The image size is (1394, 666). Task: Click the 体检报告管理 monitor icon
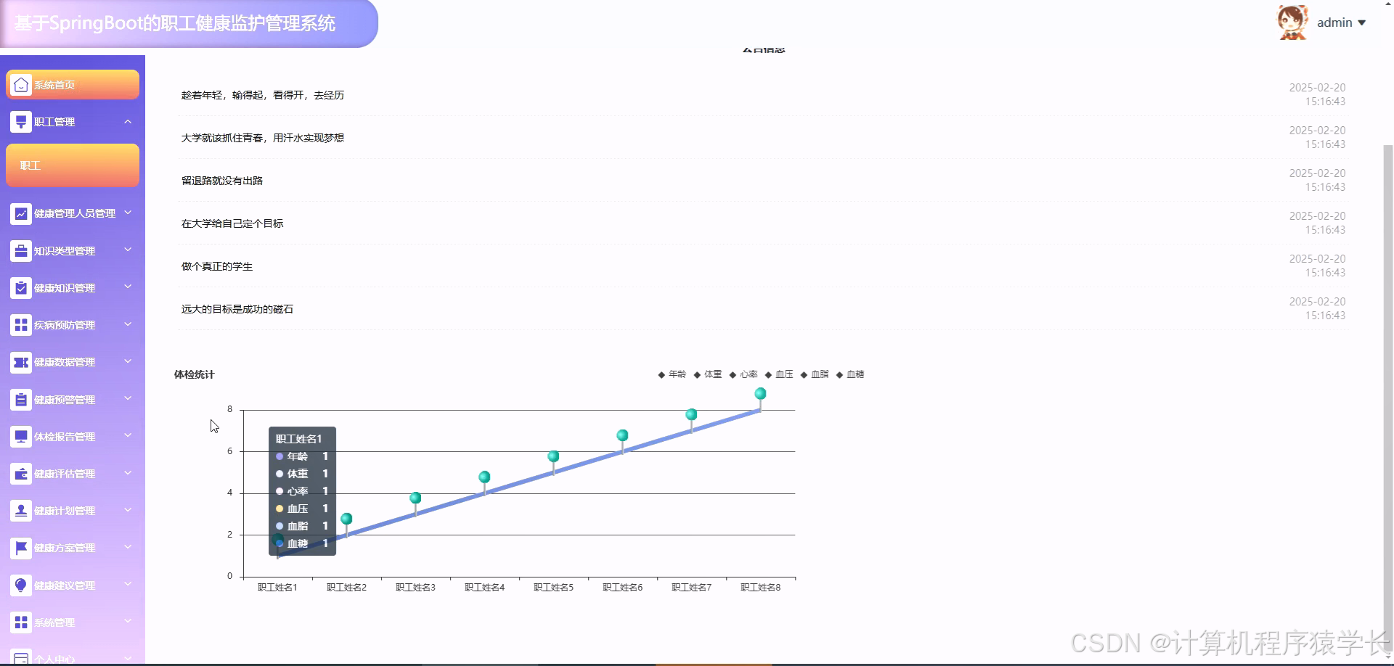point(21,437)
